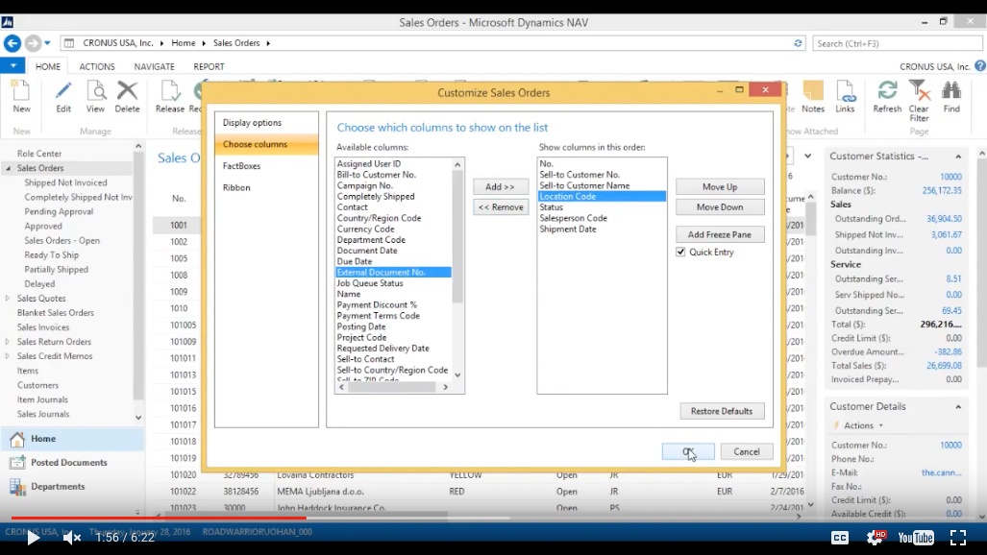The image size is (987, 555).
Task: Switch to the HOME ribbon tab
Action: click(x=48, y=66)
